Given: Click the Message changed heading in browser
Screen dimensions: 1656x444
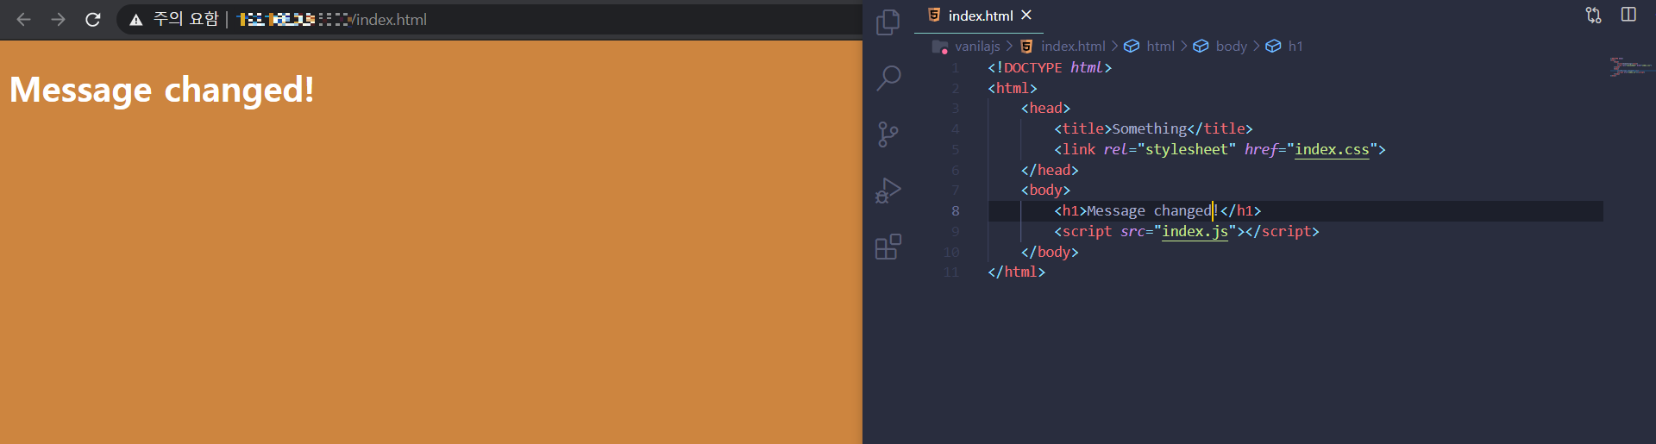Looking at the screenshot, I should (x=162, y=90).
